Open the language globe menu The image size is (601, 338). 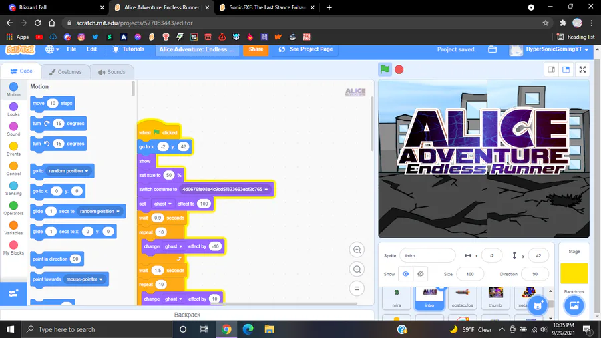[52, 49]
